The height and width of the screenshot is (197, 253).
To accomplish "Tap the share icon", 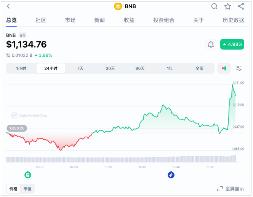I will point(241,6).
